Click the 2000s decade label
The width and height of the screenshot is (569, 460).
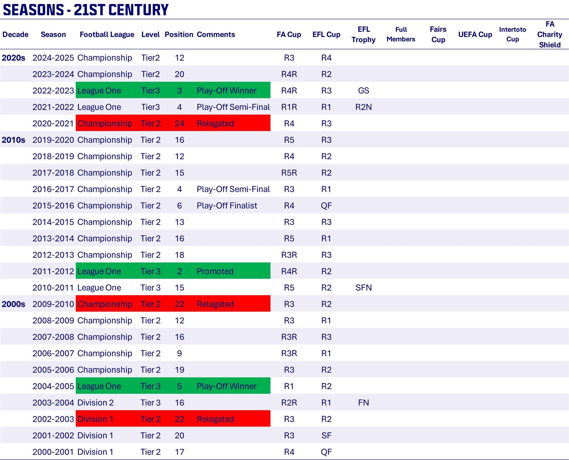14,304
